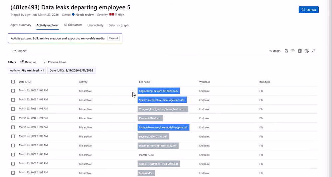Click File archive in the 00001079.txt row
This screenshot has height=177, width=332.
pos(85,155)
